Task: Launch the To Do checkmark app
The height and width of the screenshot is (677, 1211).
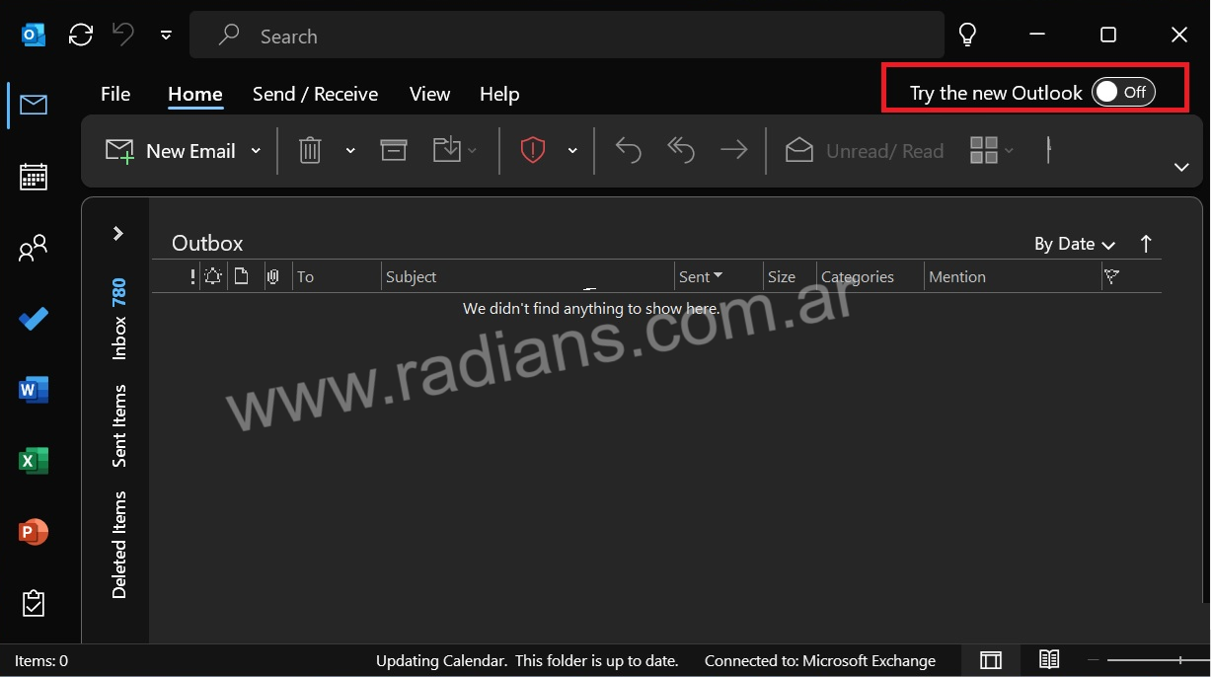Action: pyautogui.click(x=34, y=319)
